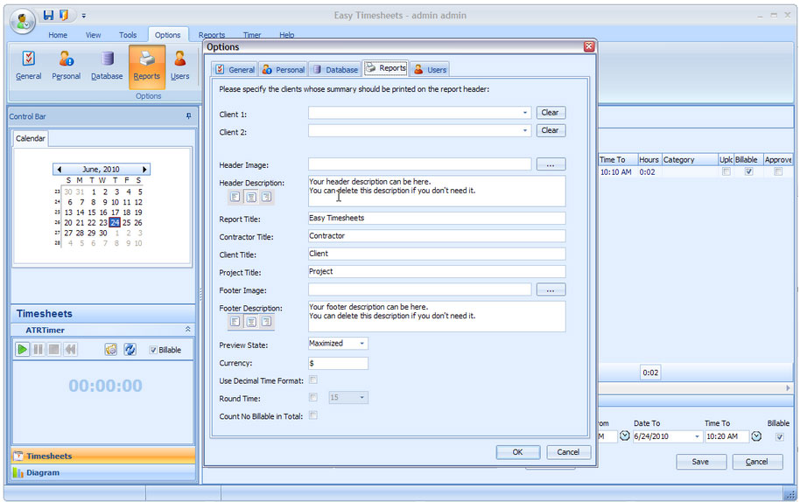Toggle Billable checkbox beside the Time To field
800x502 pixels.
pyautogui.click(x=780, y=436)
